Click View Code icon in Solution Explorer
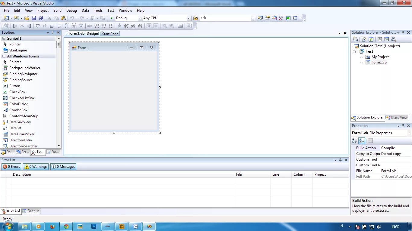The height and width of the screenshot is (231, 412). click(x=380, y=39)
